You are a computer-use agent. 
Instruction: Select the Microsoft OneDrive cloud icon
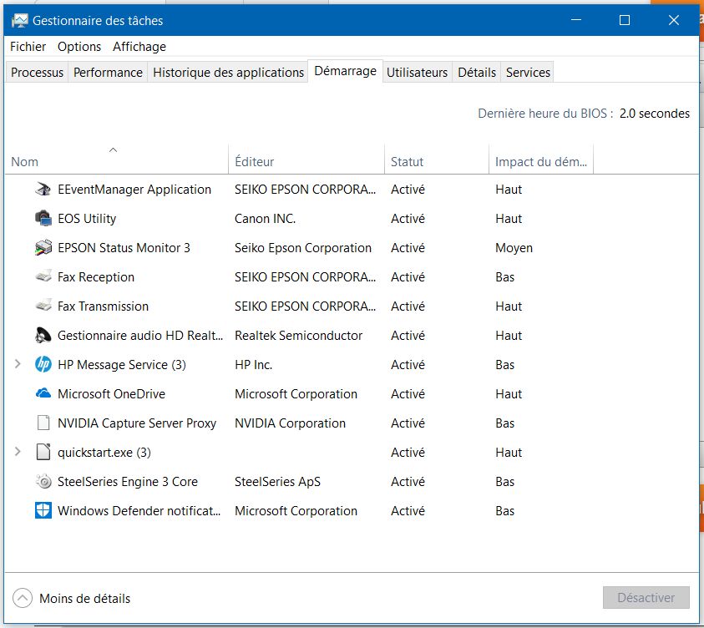click(x=43, y=394)
